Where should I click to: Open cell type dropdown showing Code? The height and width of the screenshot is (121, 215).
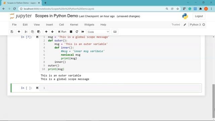point(98,32)
